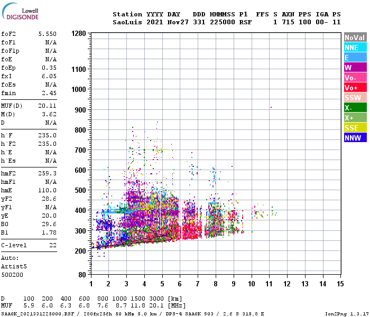370x317 pixels.
Task: Click the Nov27 date in header
Action: [x=178, y=22]
